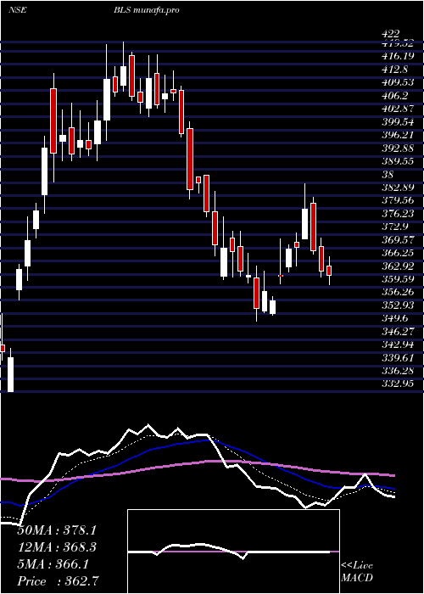Select the 376.23 price level label

pos(398,213)
